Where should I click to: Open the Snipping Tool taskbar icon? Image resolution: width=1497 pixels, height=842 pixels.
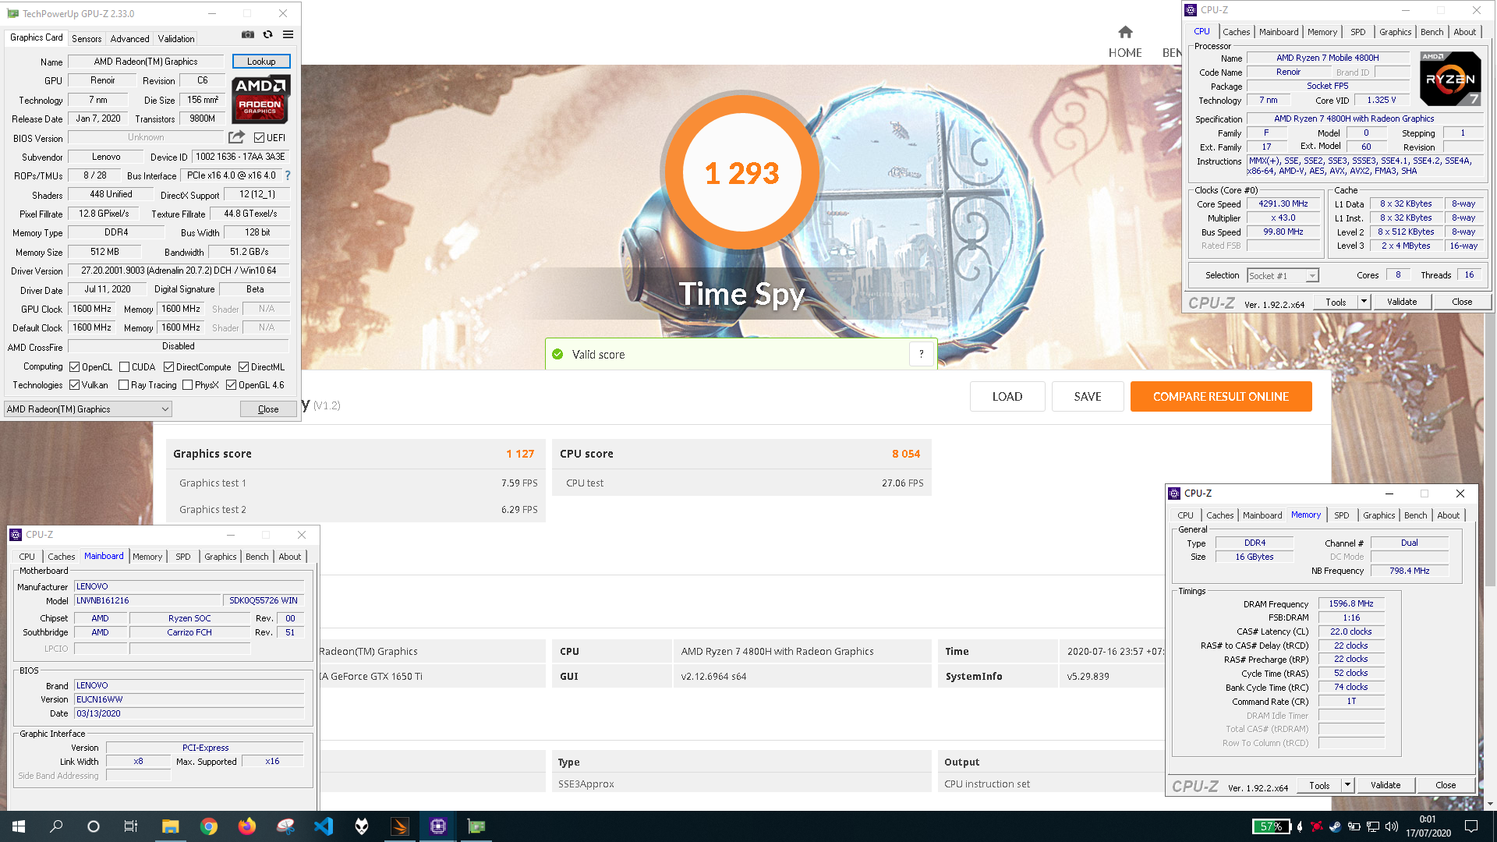(285, 826)
